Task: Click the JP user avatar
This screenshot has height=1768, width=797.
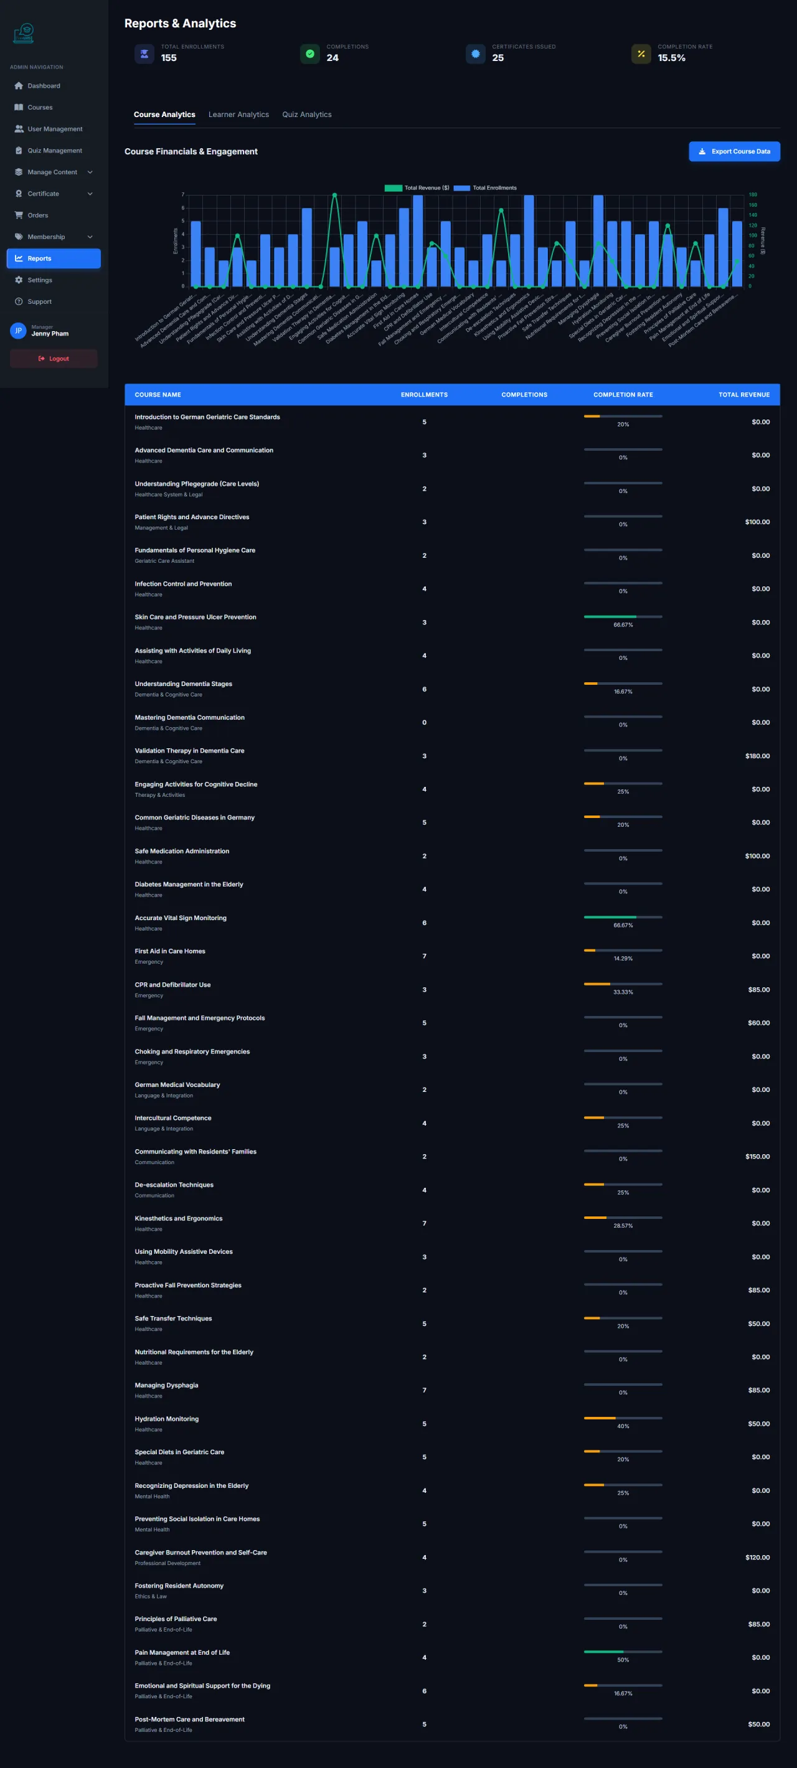Action: click(x=19, y=331)
